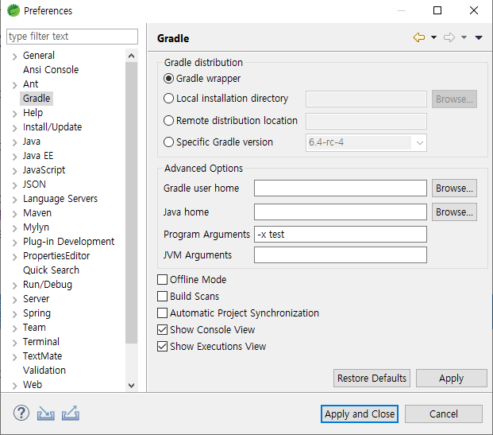Uncheck Show Executions View
The height and width of the screenshot is (435, 493).
click(x=162, y=346)
